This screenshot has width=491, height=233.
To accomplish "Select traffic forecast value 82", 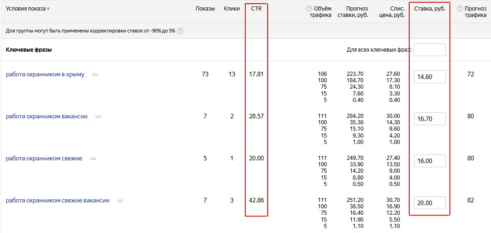I will point(470,201).
